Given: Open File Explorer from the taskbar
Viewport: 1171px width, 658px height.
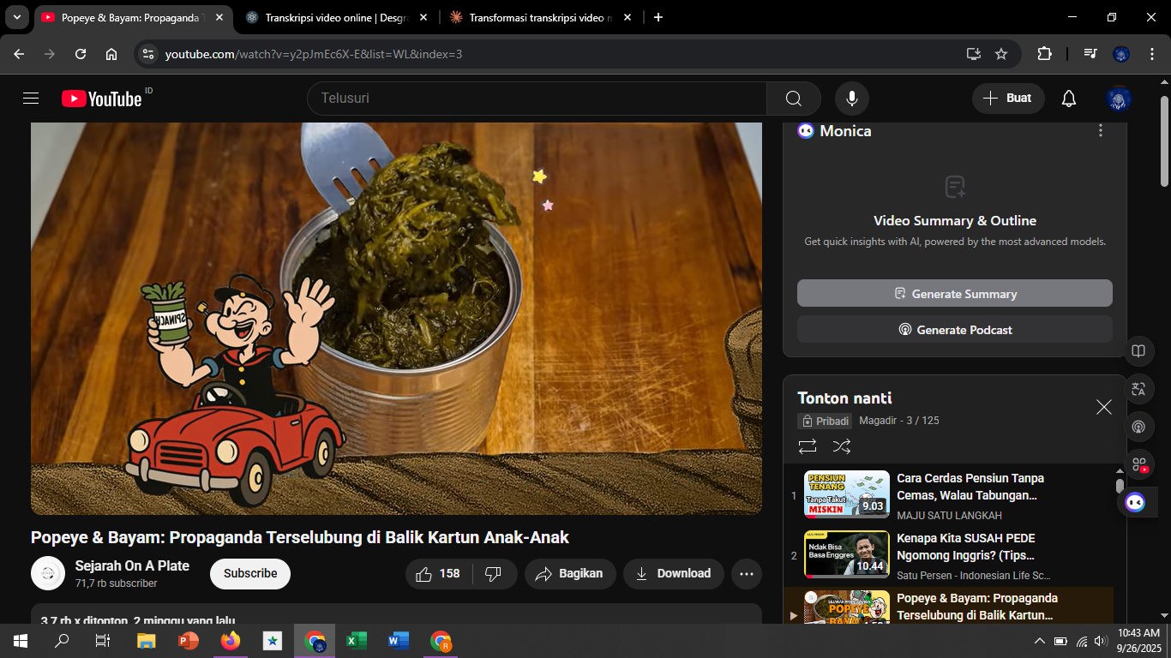Looking at the screenshot, I should [147, 641].
